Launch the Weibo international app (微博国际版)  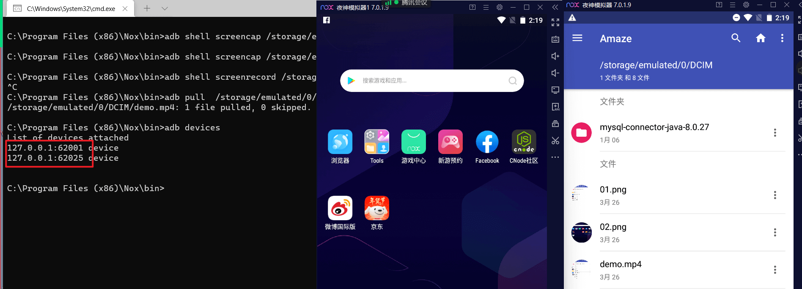[x=340, y=213]
